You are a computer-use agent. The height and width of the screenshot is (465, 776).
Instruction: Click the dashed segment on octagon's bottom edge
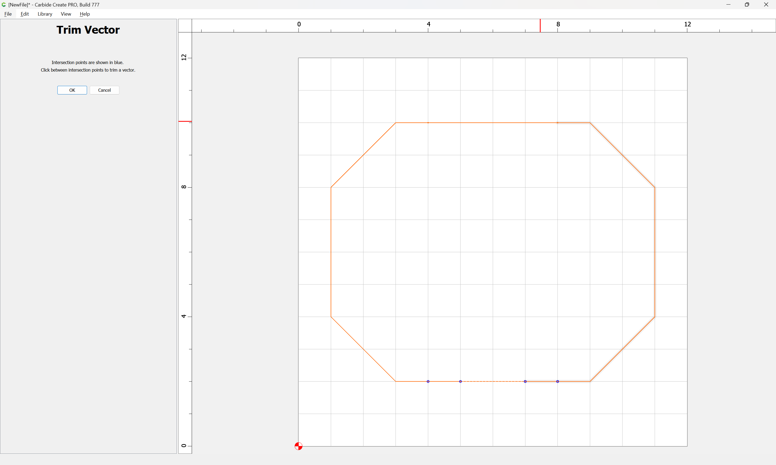click(493, 381)
